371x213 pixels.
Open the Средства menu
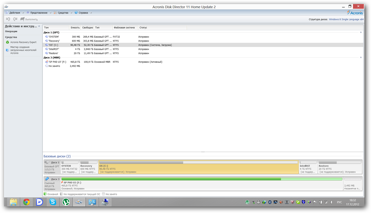click(x=63, y=13)
